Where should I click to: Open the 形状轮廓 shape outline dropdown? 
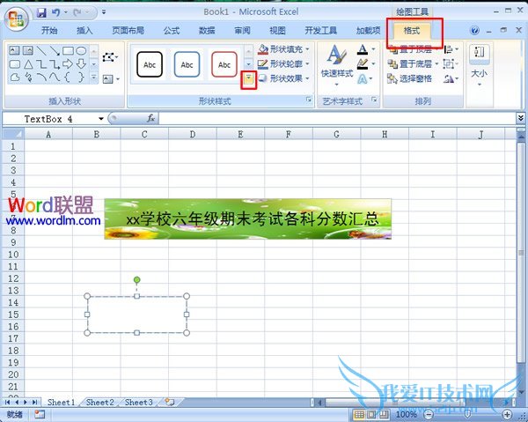click(284, 63)
